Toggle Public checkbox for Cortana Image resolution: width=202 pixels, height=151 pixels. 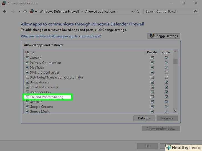click(166, 58)
